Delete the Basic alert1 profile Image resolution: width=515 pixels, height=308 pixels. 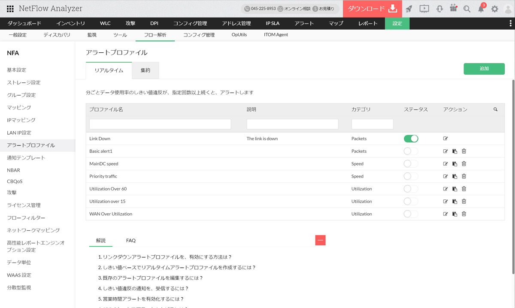coord(464,151)
